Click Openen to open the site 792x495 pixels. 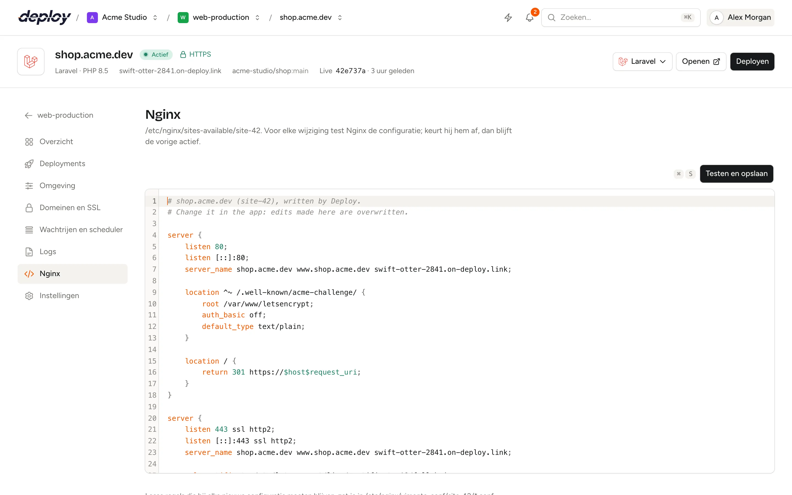coord(701,62)
